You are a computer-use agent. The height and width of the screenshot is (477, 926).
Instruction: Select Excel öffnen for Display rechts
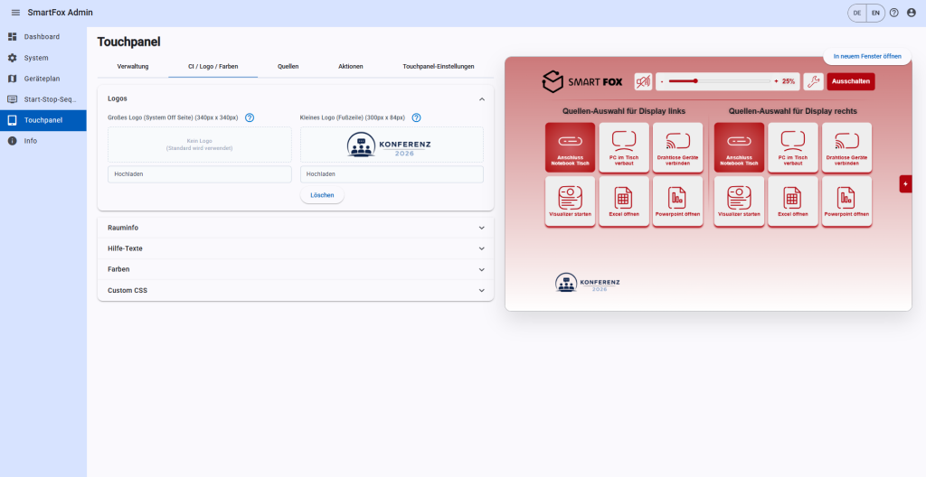[792, 201]
